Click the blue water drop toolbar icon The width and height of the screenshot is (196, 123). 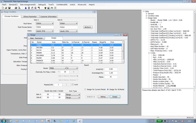click(26, 8)
